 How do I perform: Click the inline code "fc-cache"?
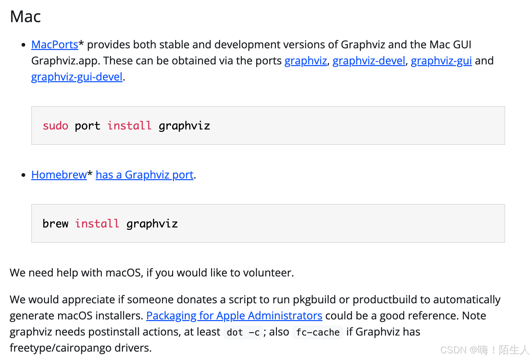[318, 332]
